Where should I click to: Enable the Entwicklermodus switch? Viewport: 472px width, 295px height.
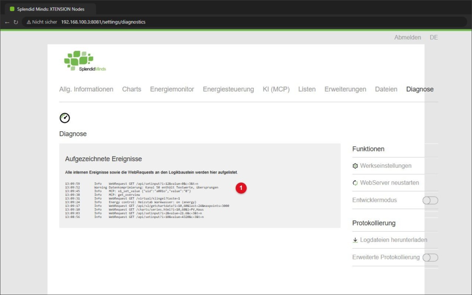430,200
